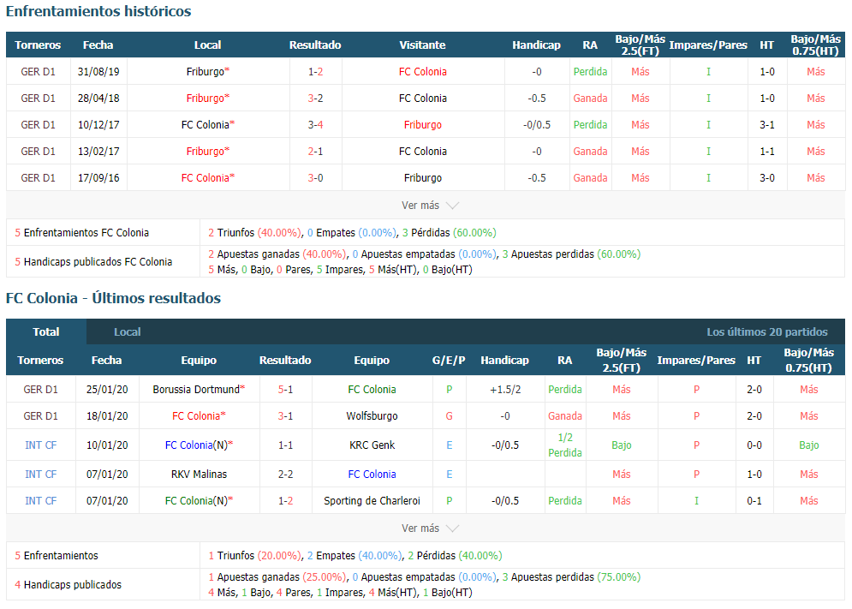Click "5 Enfrentamientos FC Colonia" summary label
The image size is (852, 609).
tap(81, 233)
